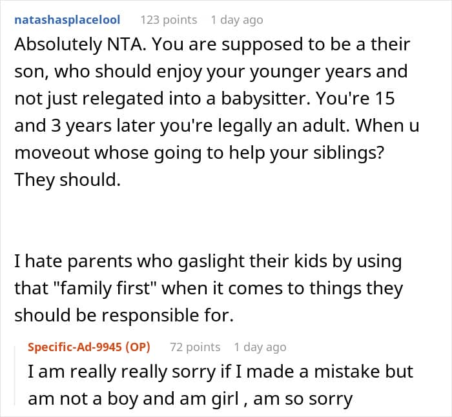This screenshot has height=417, width=452.
Task: Click the word babysitter
Action: tap(265, 99)
